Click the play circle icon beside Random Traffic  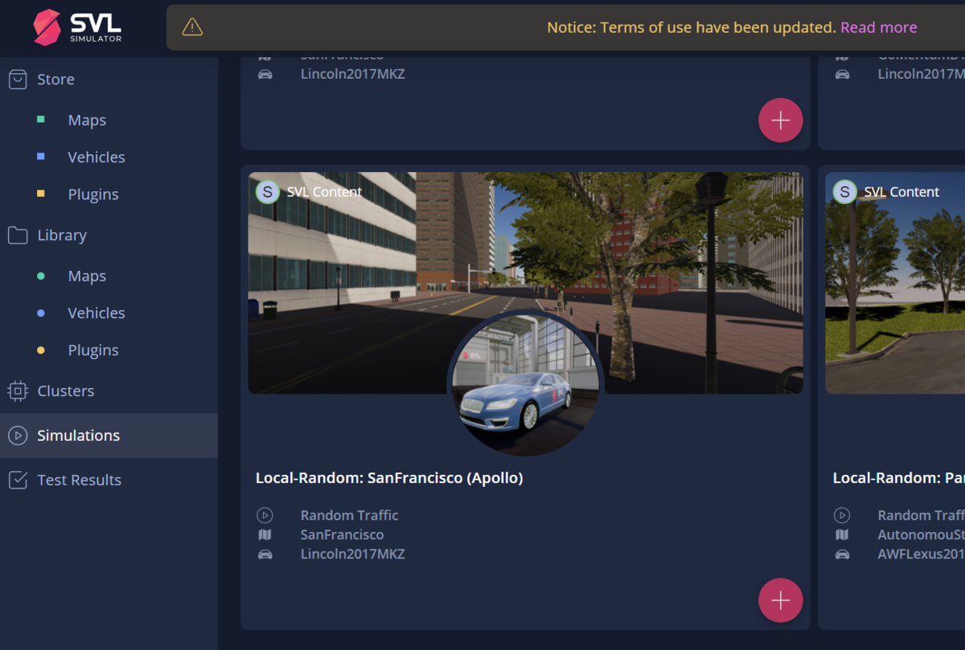pos(265,515)
